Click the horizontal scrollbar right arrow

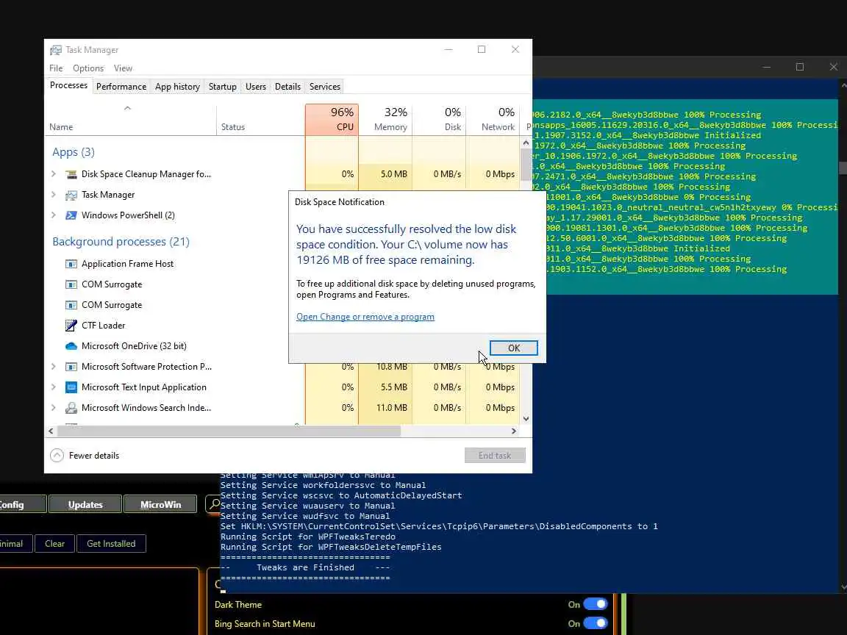514,431
